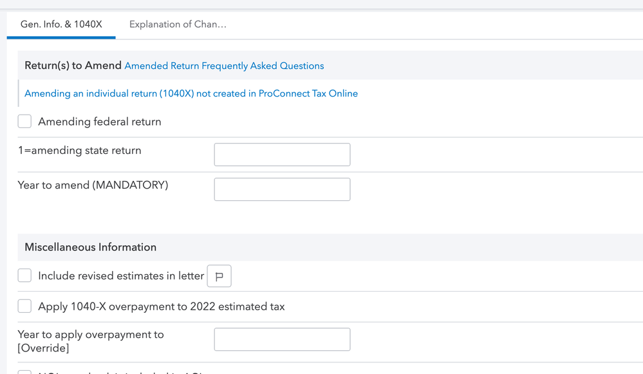Viewport: 643px width, 374px height.
Task: Focus the 1=amending state return input box
Action: (x=282, y=154)
